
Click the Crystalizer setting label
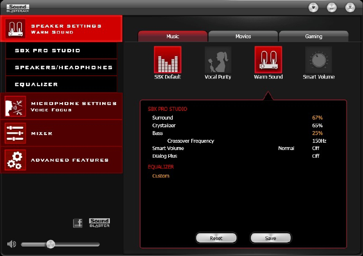click(164, 125)
